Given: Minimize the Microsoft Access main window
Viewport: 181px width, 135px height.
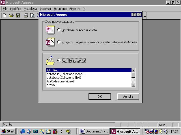Looking at the screenshot, I should pyautogui.click(x=168, y=3).
